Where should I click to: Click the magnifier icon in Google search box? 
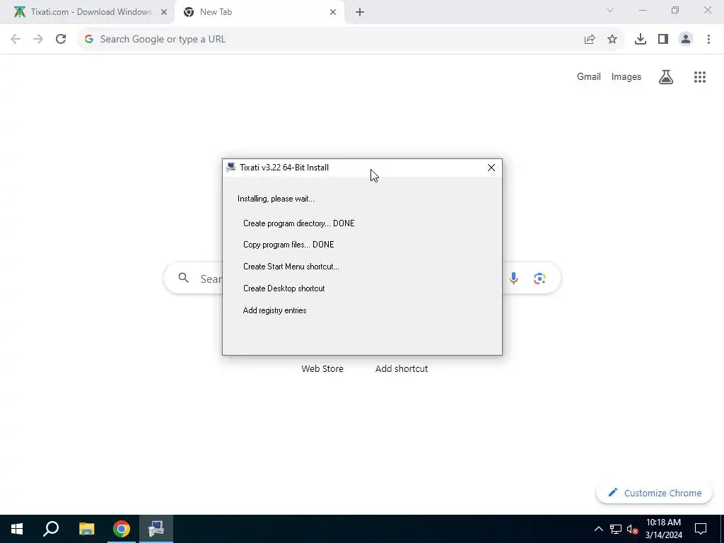(x=184, y=277)
